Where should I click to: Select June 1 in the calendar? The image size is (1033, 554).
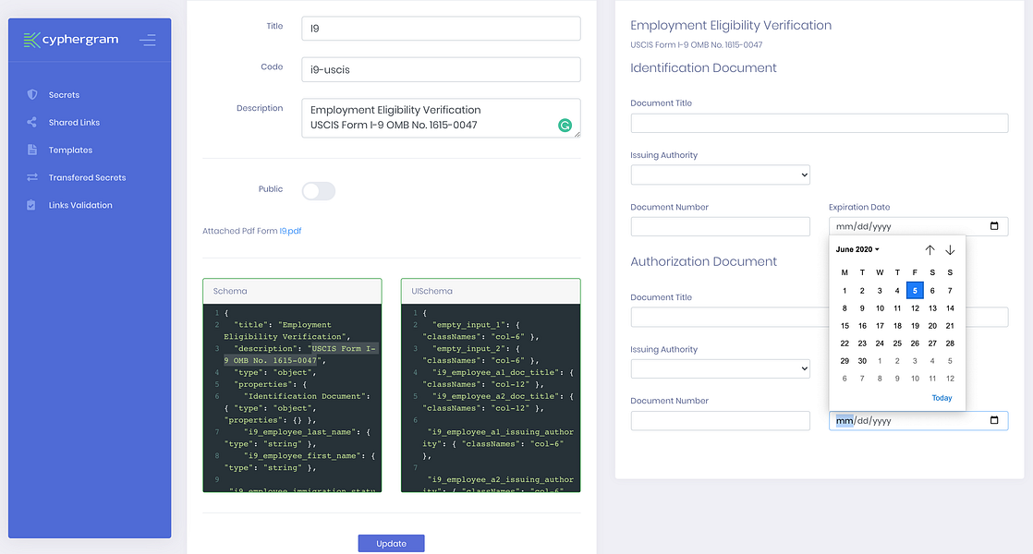pos(845,290)
